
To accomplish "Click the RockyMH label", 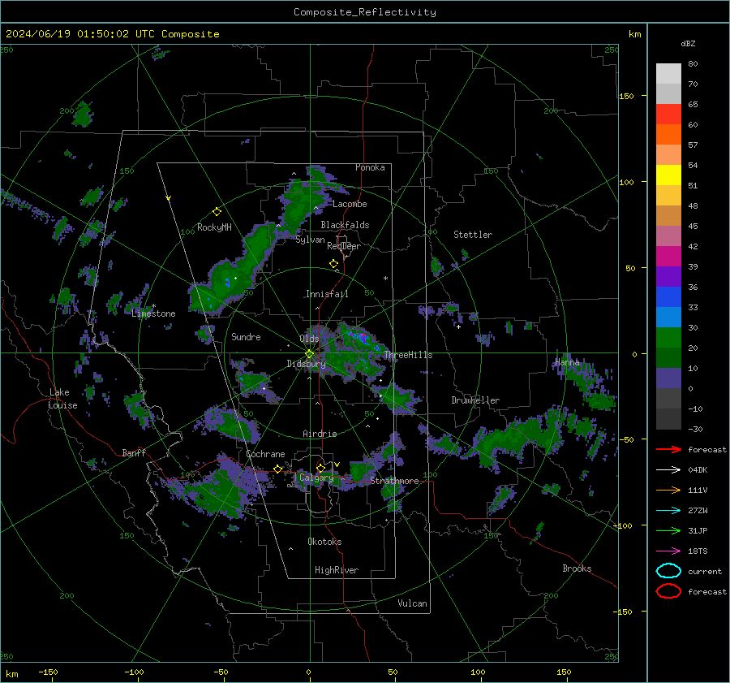I will pyautogui.click(x=214, y=227).
